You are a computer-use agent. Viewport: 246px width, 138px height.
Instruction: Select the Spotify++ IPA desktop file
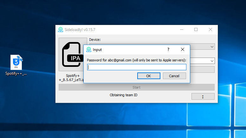point(16,65)
